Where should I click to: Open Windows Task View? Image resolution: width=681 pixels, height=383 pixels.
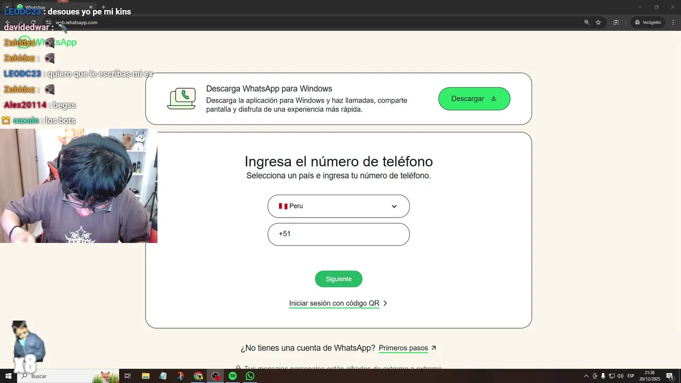[x=128, y=376]
